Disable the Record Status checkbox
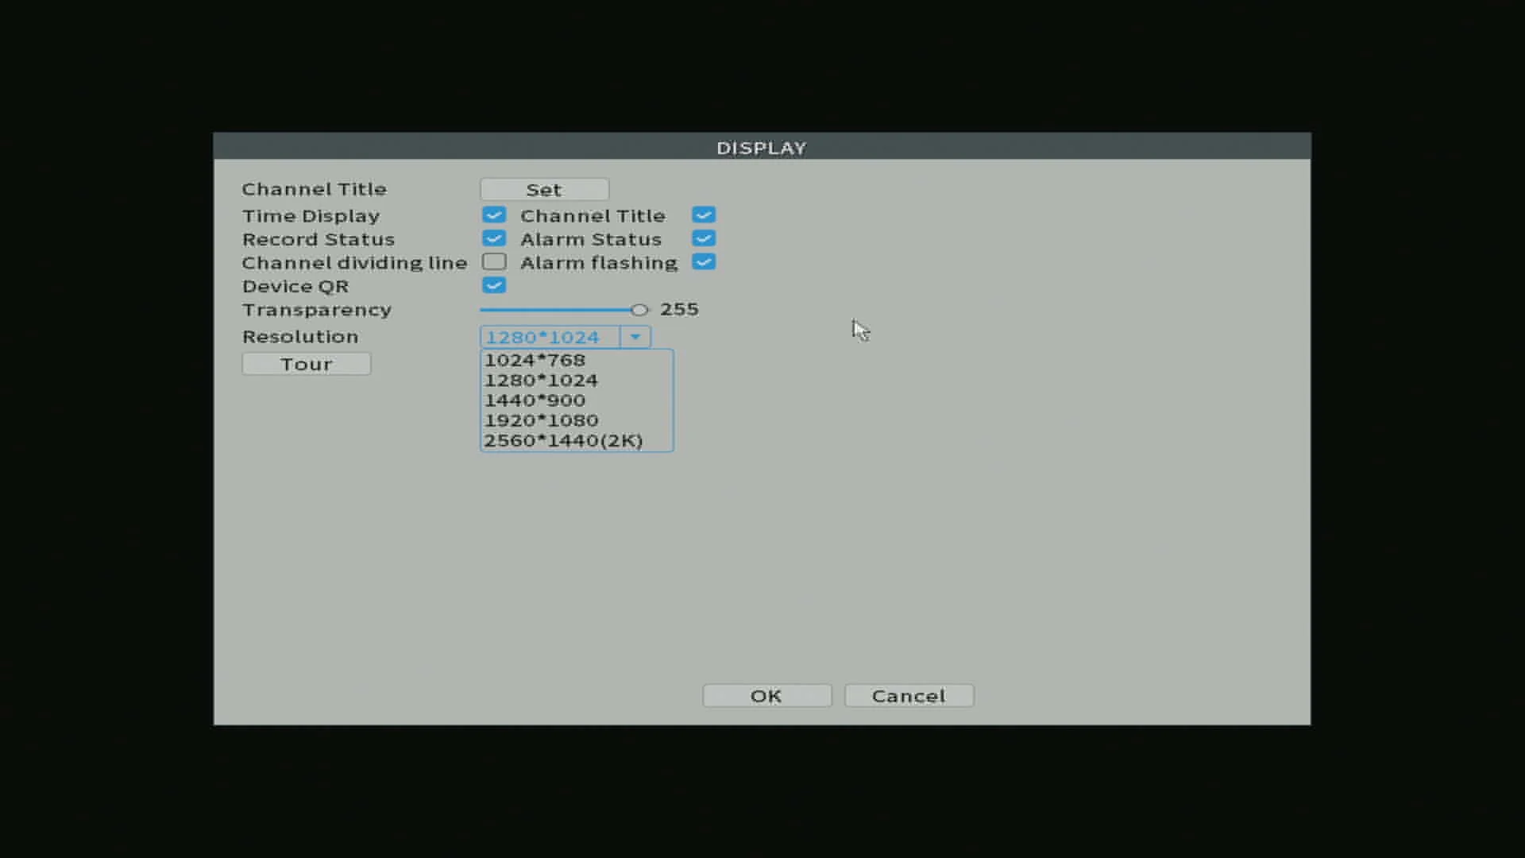Screen dimensions: 1525x858 493,238
